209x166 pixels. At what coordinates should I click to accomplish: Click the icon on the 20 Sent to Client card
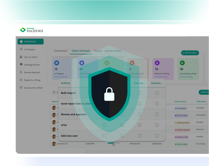click(x=82, y=63)
